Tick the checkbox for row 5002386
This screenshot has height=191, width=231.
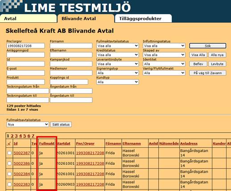[x=9, y=163]
